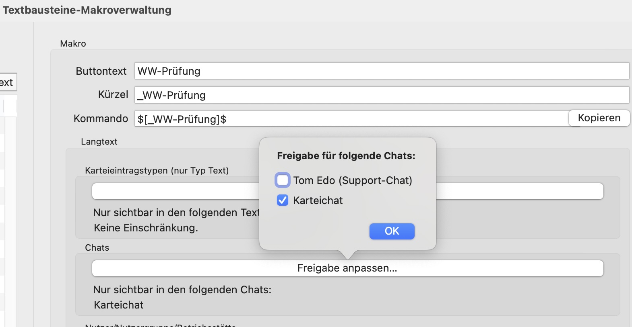The image size is (632, 327).
Task: Click the Karteichat entry below 'Nur sichtbar in den folgenden Chats'
Action: click(x=119, y=305)
